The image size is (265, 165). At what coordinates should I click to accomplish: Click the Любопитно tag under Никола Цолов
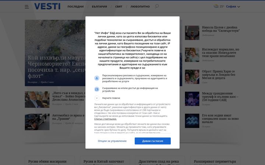(x=208, y=35)
